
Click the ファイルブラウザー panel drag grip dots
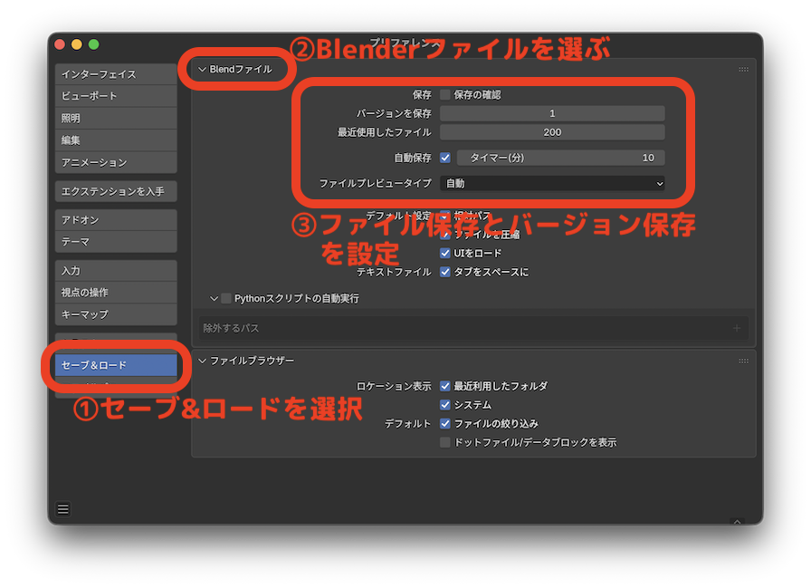coord(744,361)
